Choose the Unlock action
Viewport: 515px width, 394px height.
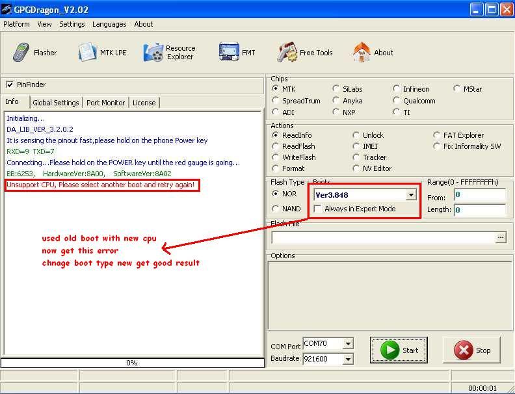pos(356,135)
